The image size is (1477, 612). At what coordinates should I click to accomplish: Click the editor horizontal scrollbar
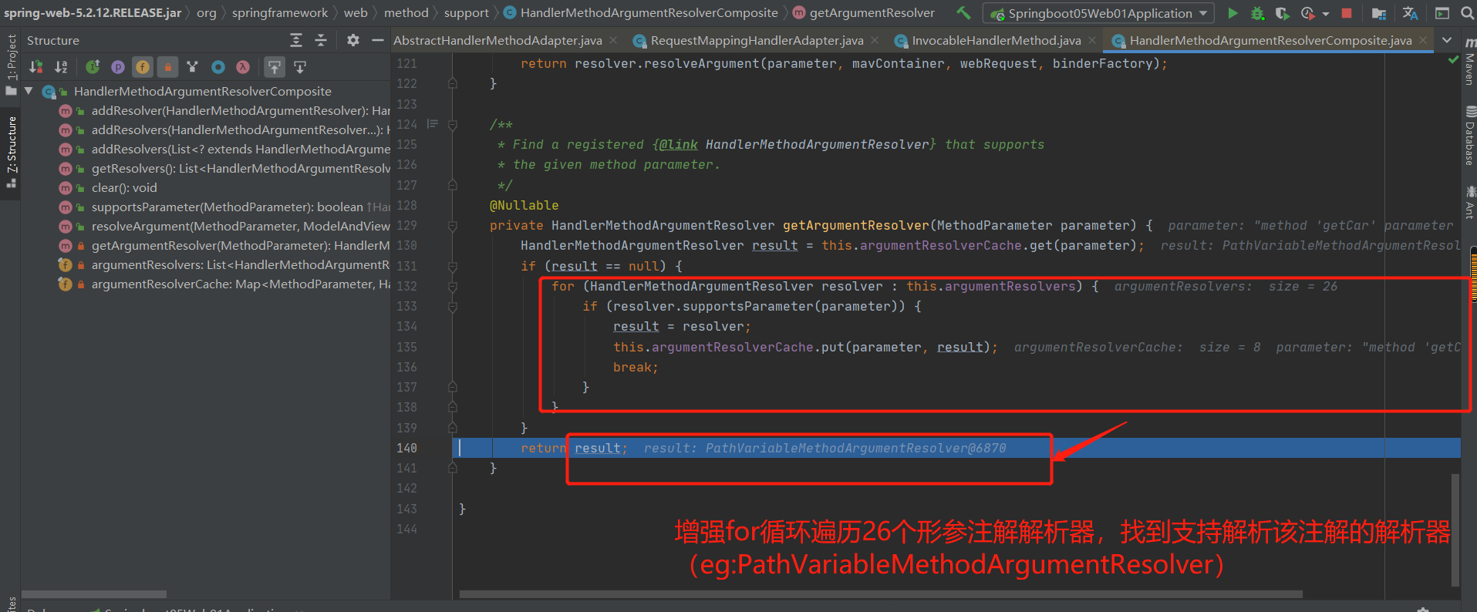881,594
